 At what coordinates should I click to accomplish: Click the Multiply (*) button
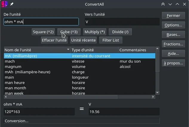pos(95,32)
